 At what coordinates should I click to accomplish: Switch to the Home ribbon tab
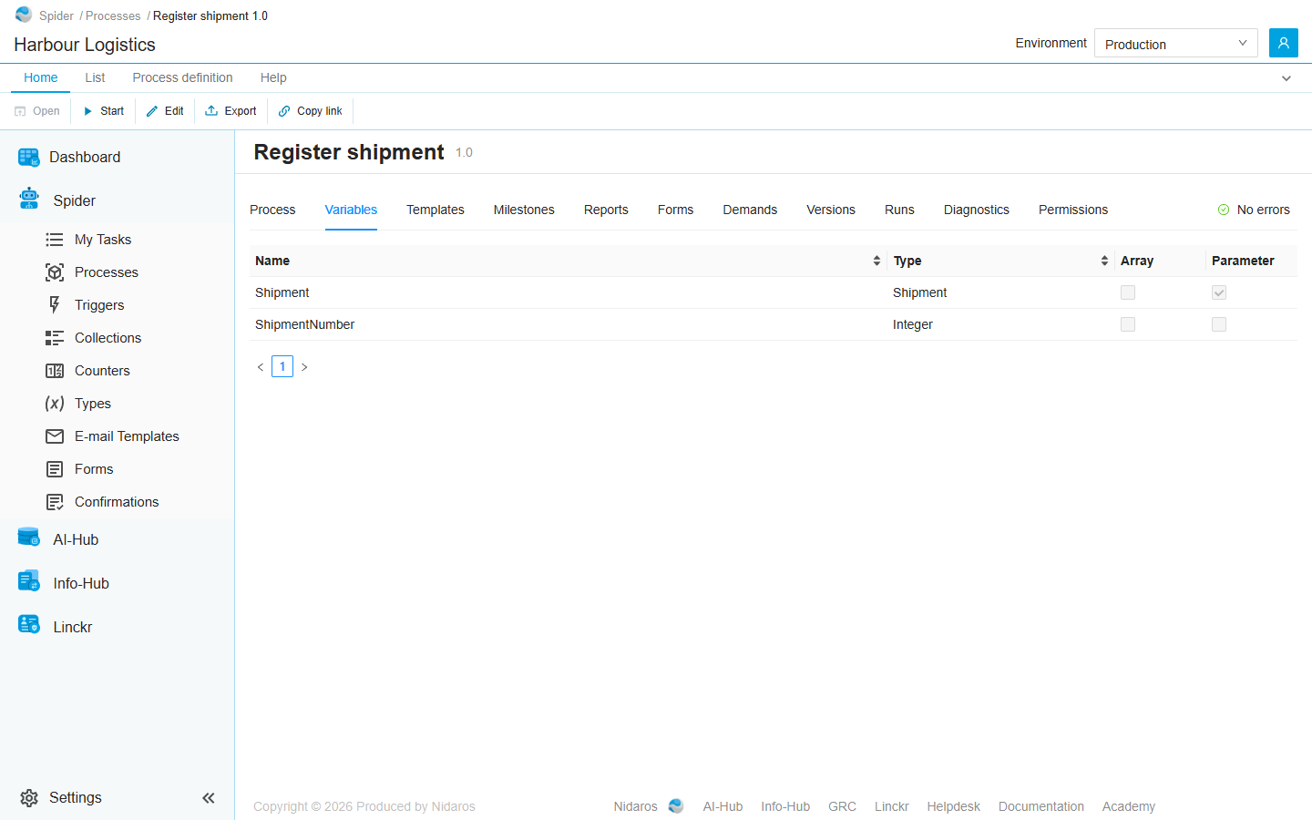point(41,77)
